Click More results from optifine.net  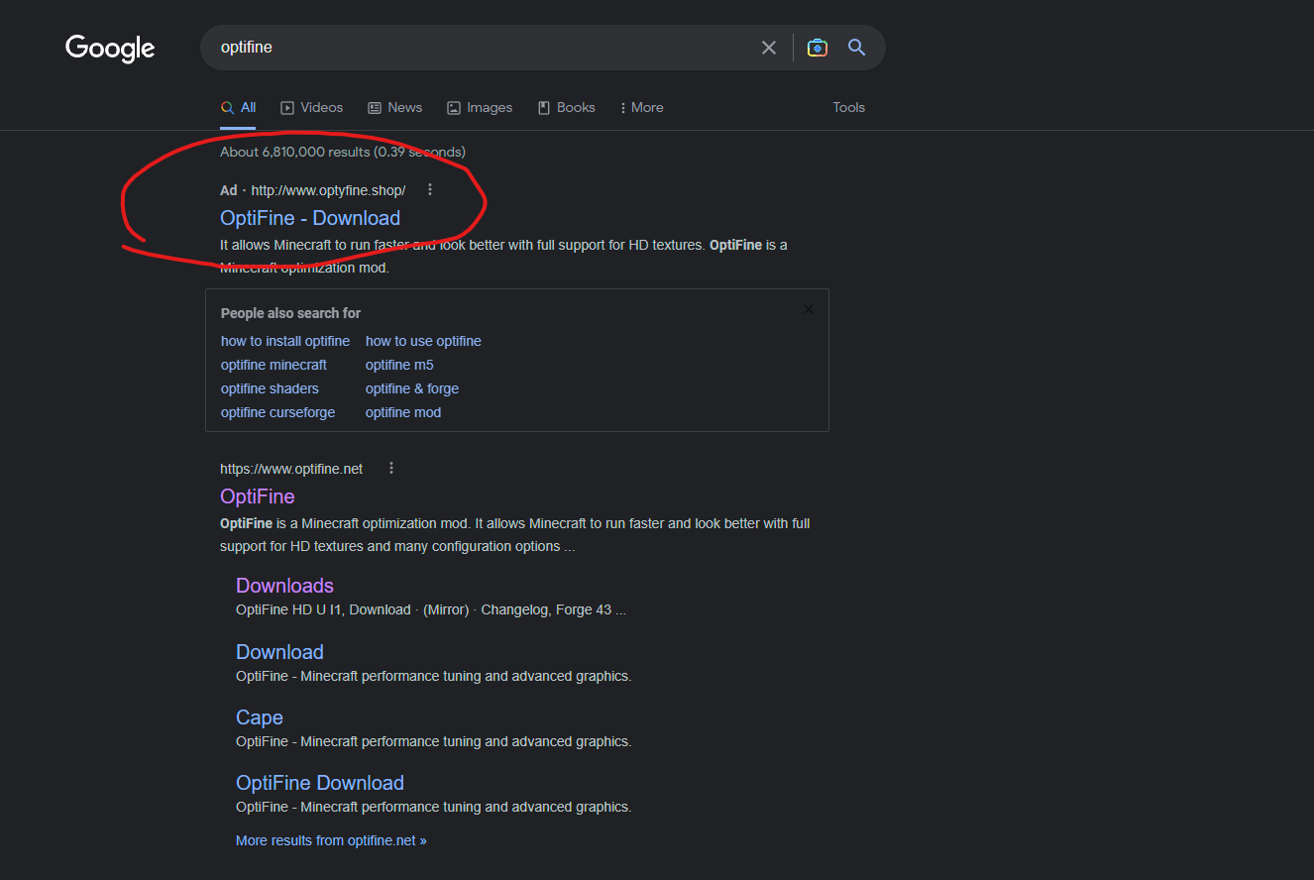coord(331,840)
